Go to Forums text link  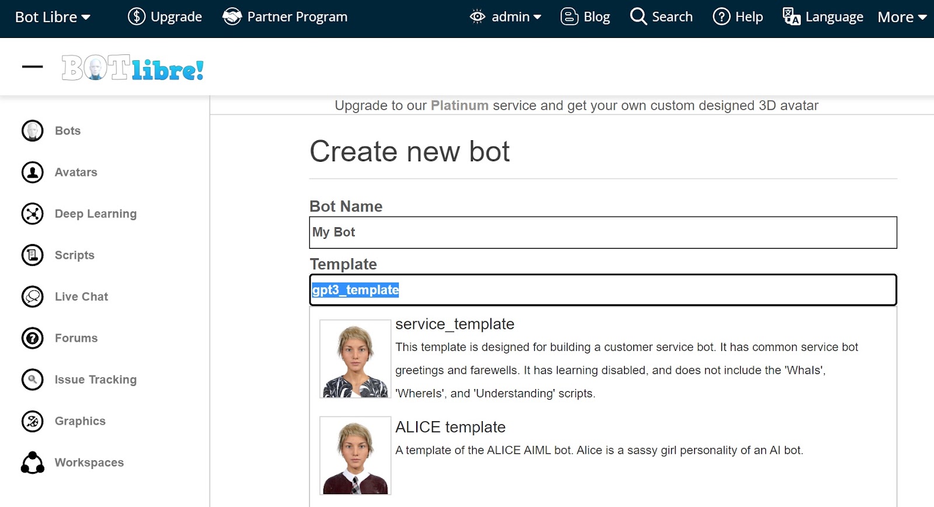coord(76,338)
